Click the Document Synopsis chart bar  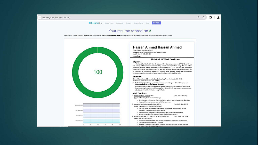101,105
